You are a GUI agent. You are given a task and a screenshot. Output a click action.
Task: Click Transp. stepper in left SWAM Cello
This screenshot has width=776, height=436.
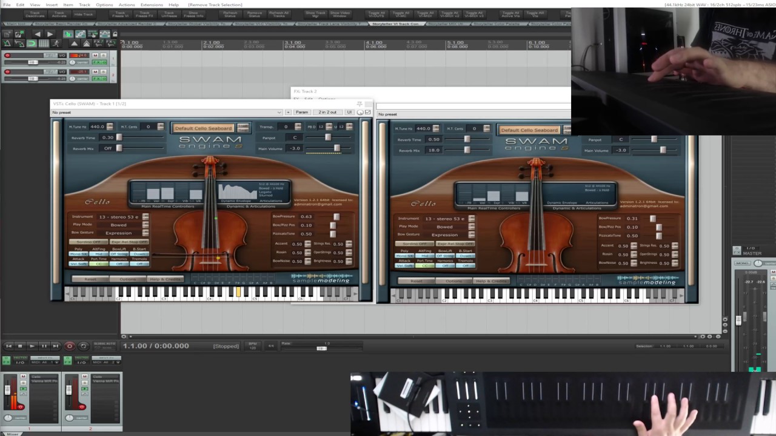298,127
